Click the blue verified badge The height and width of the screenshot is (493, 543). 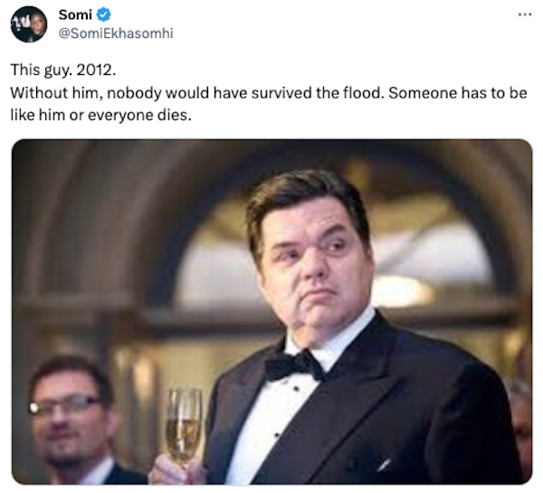click(104, 14)
